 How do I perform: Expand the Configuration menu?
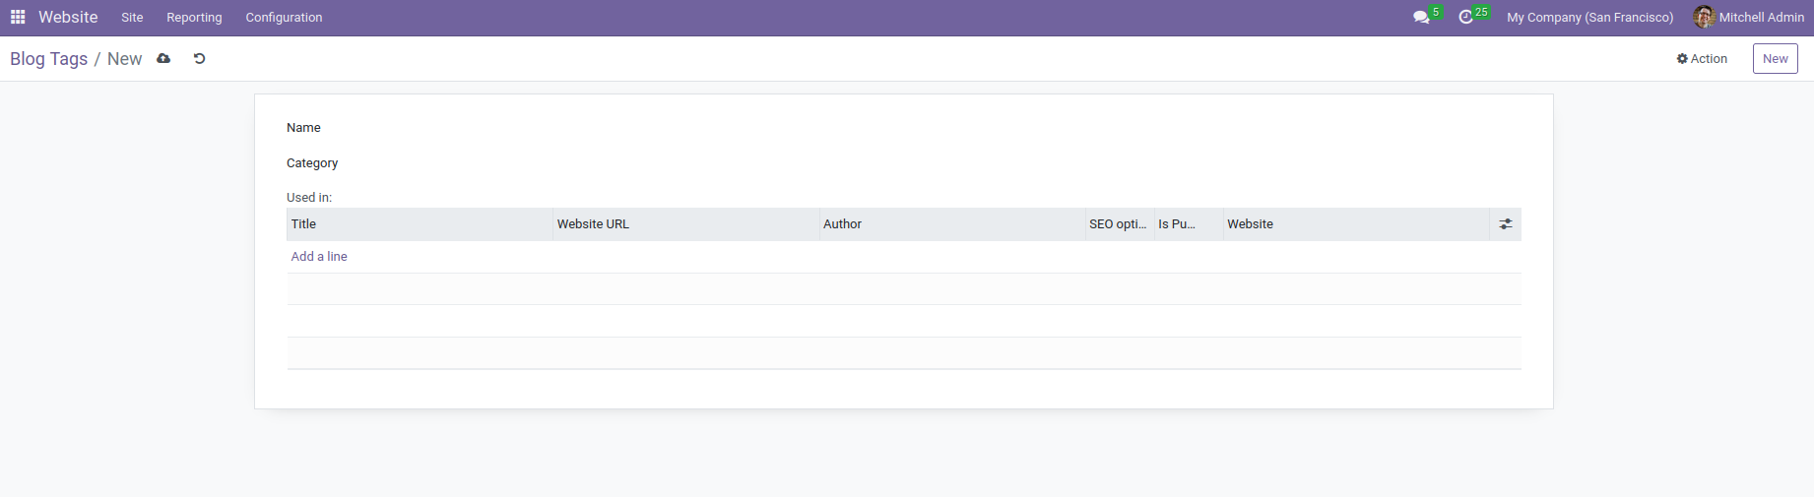point(284,17)
